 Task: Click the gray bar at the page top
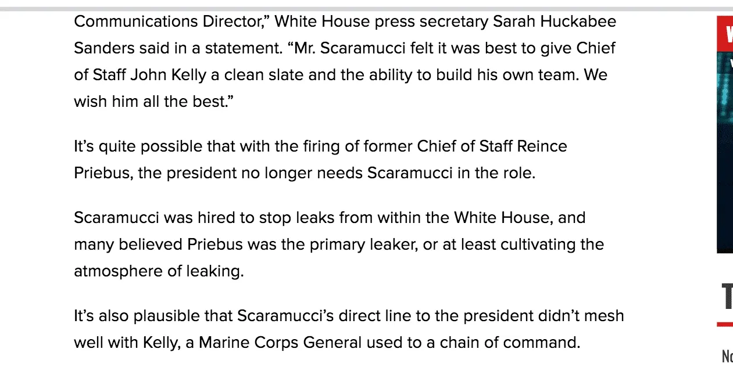(366, 9)
